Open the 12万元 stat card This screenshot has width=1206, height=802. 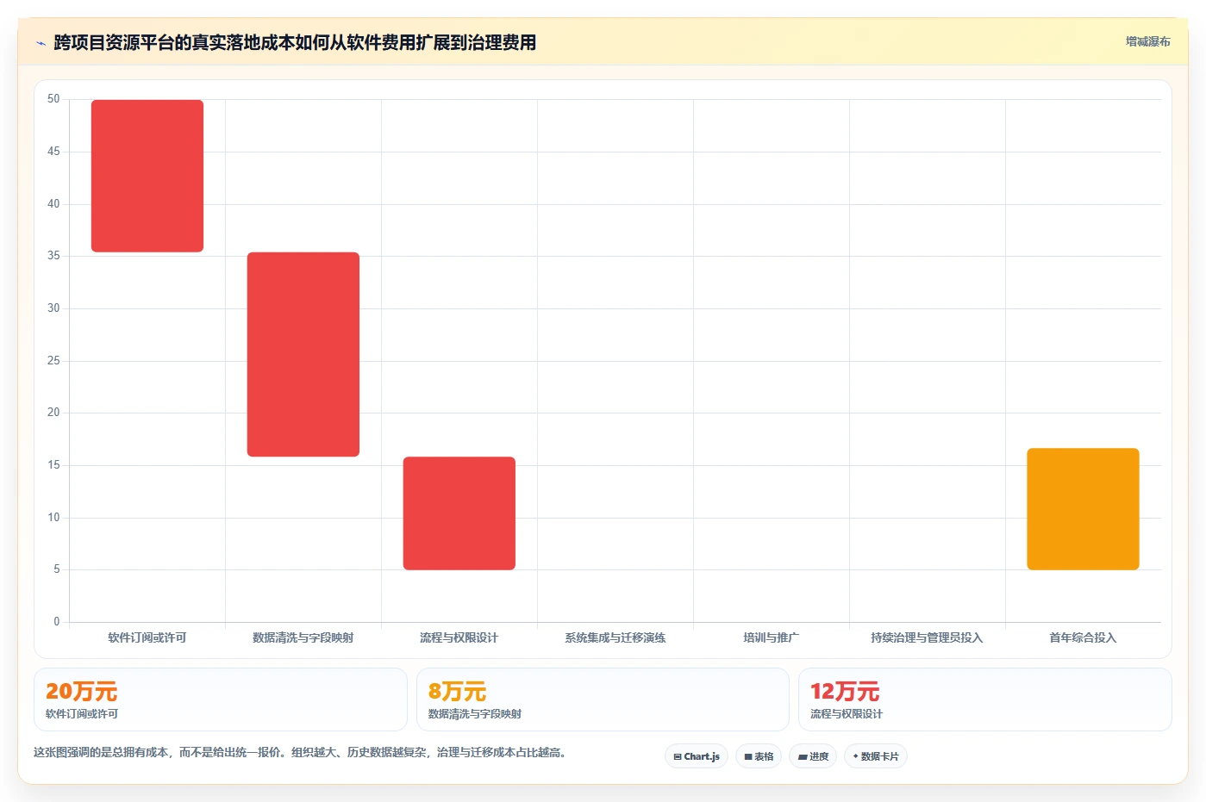985,699
